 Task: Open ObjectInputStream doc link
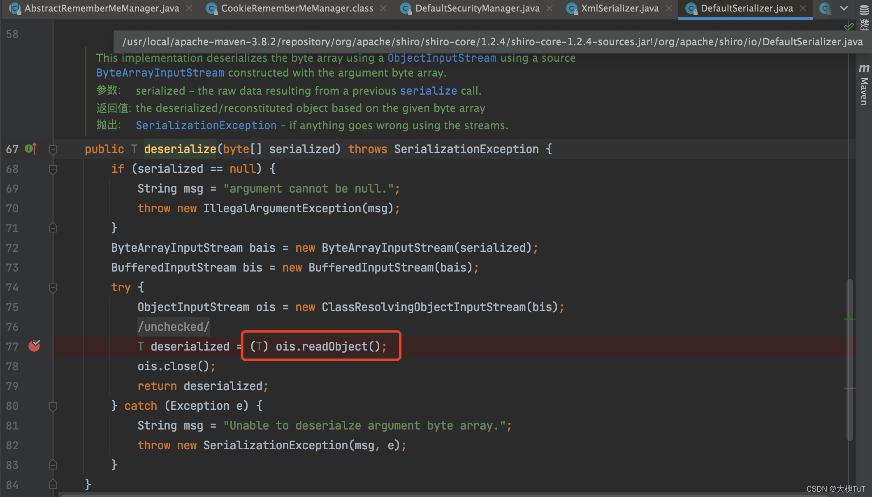[442, 58]
